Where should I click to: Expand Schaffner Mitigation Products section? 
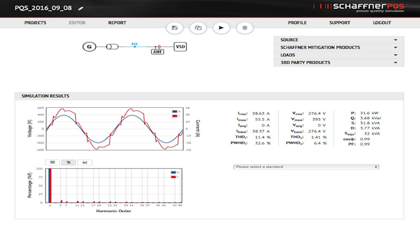(339, 47)
